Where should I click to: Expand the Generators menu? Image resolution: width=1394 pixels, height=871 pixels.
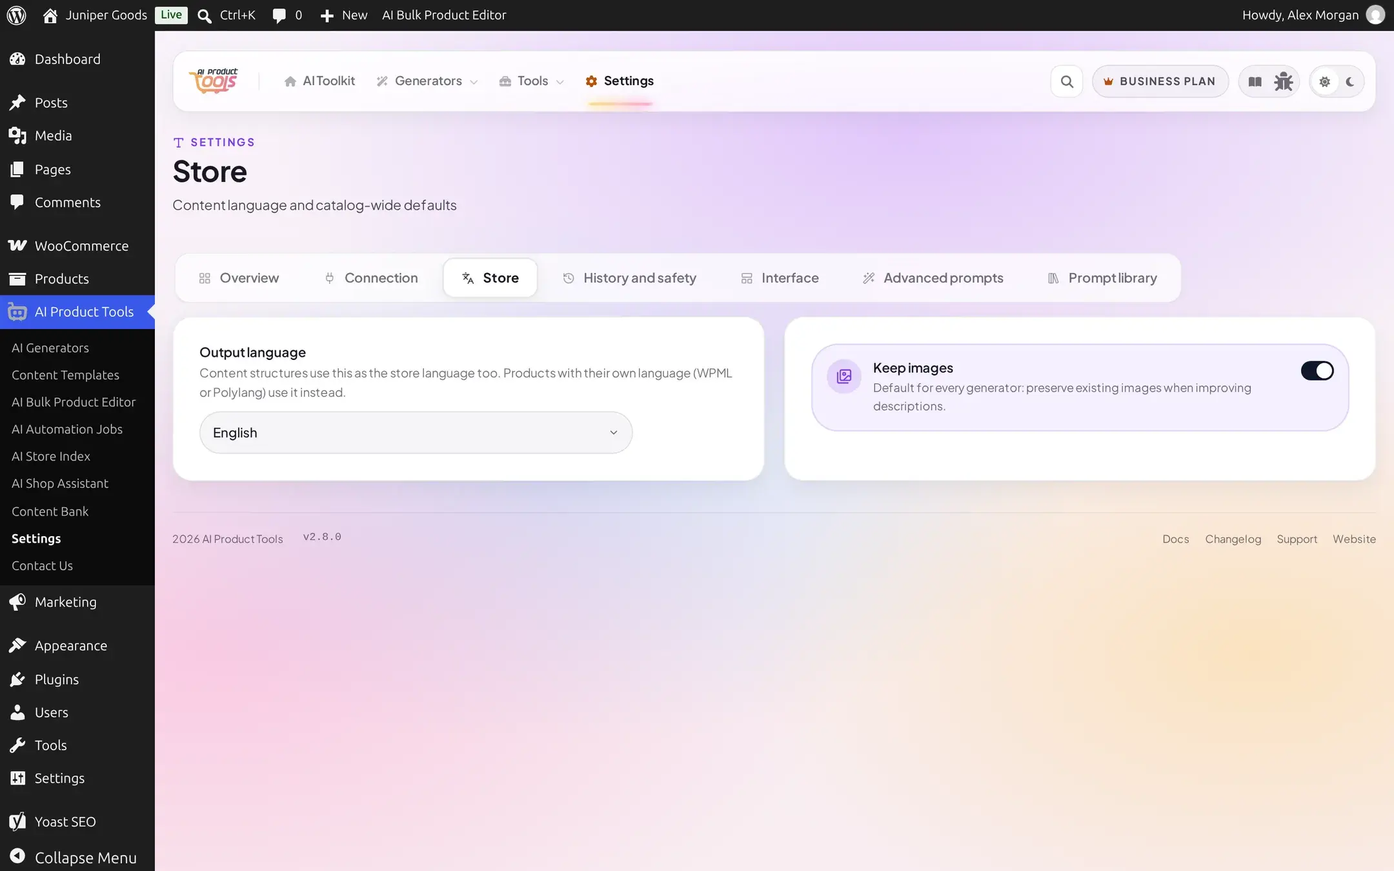click(427, 81)
